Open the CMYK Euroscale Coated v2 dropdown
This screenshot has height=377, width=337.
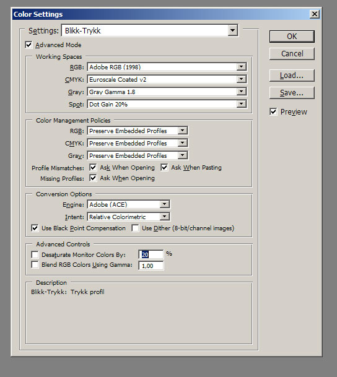(x=167, y=79)
